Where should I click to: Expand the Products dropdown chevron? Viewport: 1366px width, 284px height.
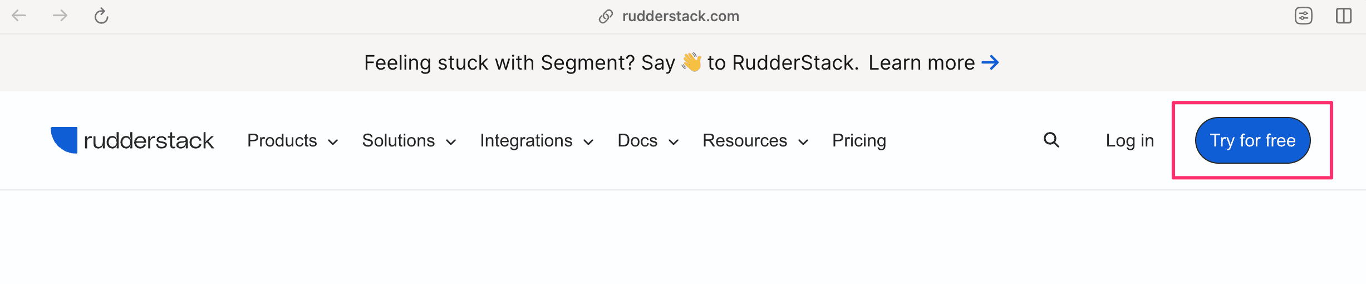(333, 142)
